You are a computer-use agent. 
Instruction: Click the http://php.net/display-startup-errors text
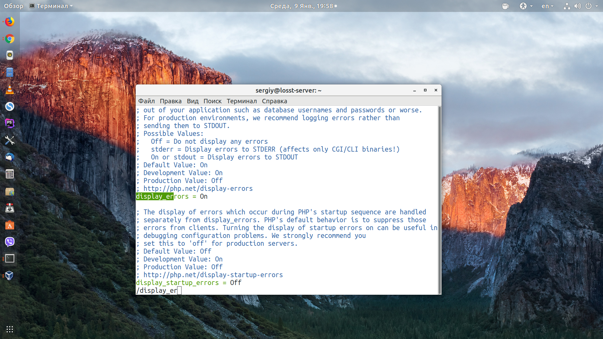coord(213,275)
